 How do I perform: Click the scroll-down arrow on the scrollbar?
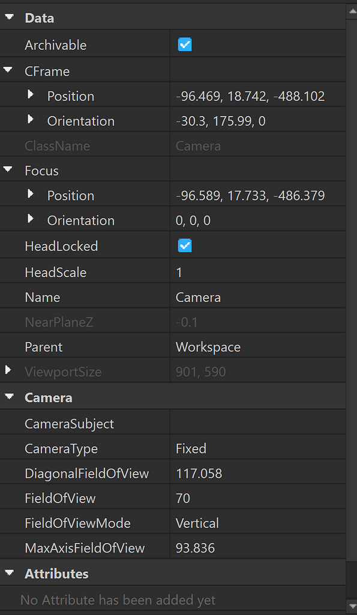352,607
